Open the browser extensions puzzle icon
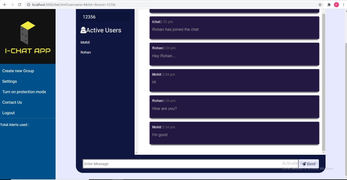 329,5
